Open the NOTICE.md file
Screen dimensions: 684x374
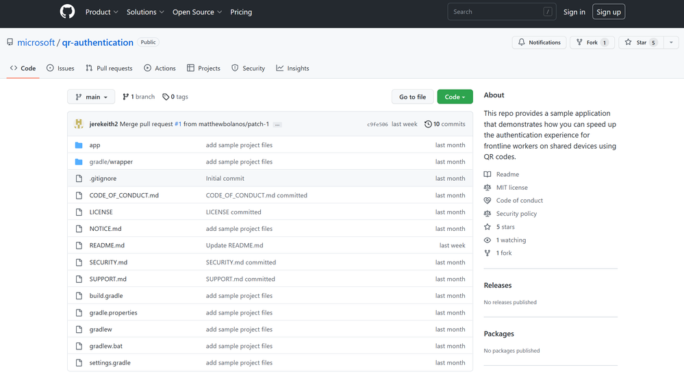coord(105,229)
